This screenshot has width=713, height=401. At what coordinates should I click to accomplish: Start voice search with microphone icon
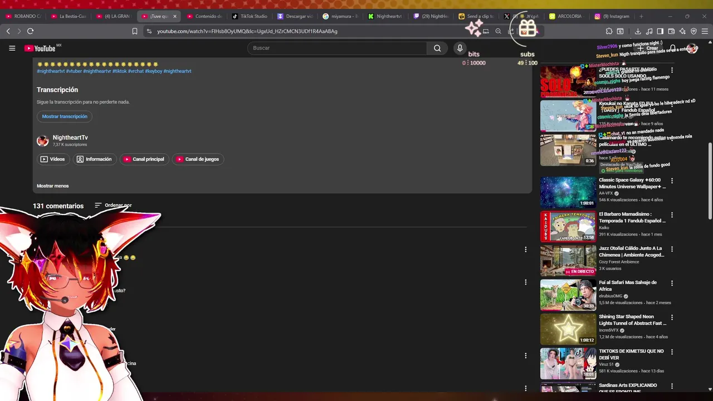point(460,48)
